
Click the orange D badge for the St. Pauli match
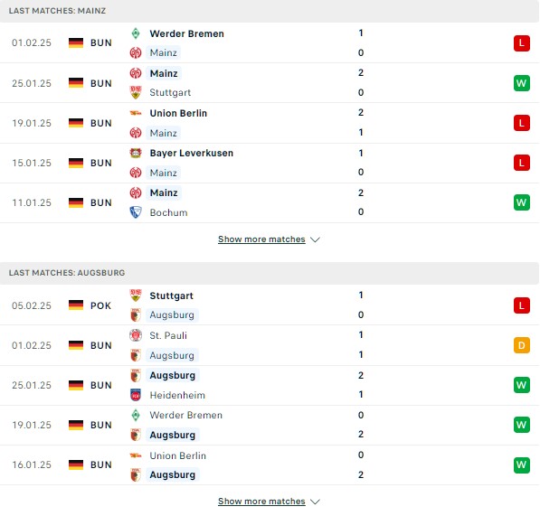tap(521, 345)
